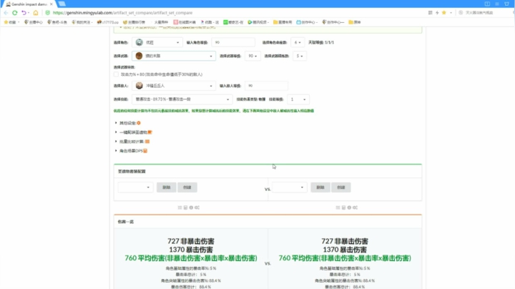Viewport: 515px width, 289px height.
Task: Reload the page with the green refresh icon
Action: (x=15, y=13)
